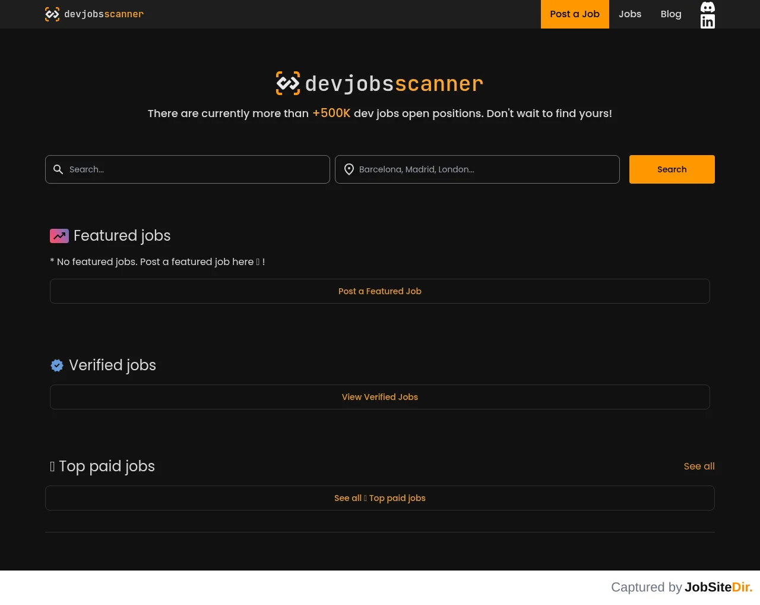This screenshot has height=605, width=760.
Task: Click See all Top paid jobs button
Action: pyautogui.click(x=380, y=498)
